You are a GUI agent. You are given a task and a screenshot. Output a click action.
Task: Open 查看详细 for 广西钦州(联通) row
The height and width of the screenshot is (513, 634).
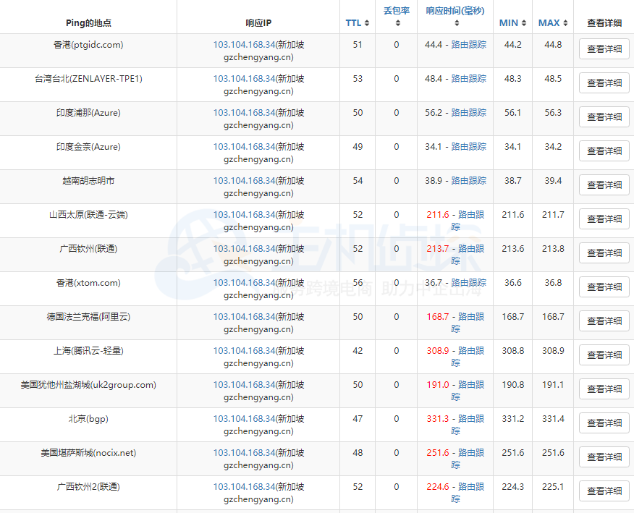point(604,253)
